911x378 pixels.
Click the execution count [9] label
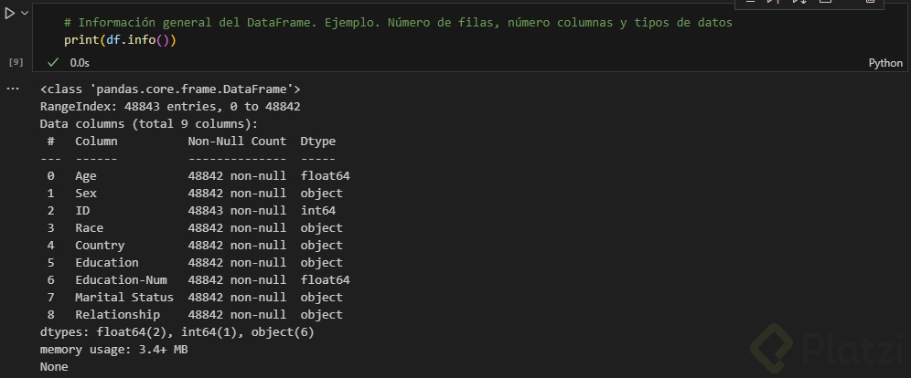tap(16, 62)
